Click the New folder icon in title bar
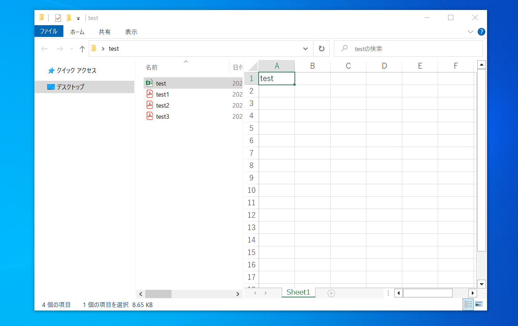 pyautogui.click(x=69, y=18)
